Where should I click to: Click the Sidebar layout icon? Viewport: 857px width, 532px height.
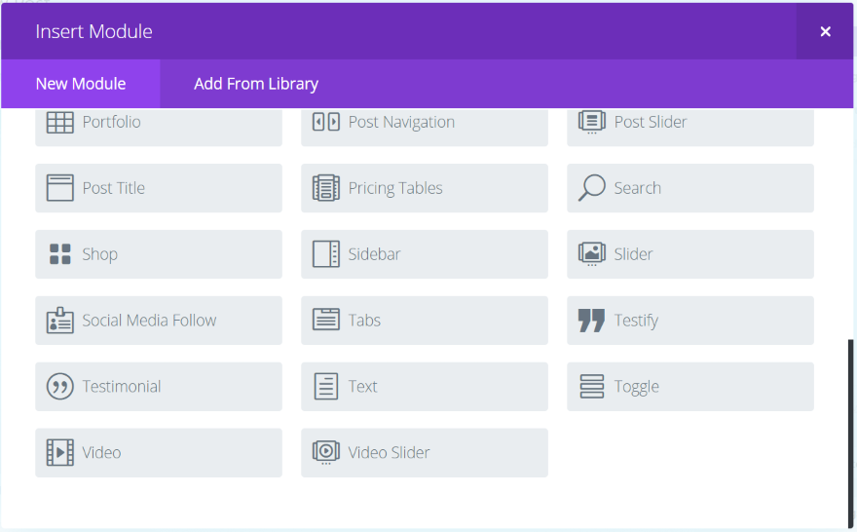click(x=325, y=254)
